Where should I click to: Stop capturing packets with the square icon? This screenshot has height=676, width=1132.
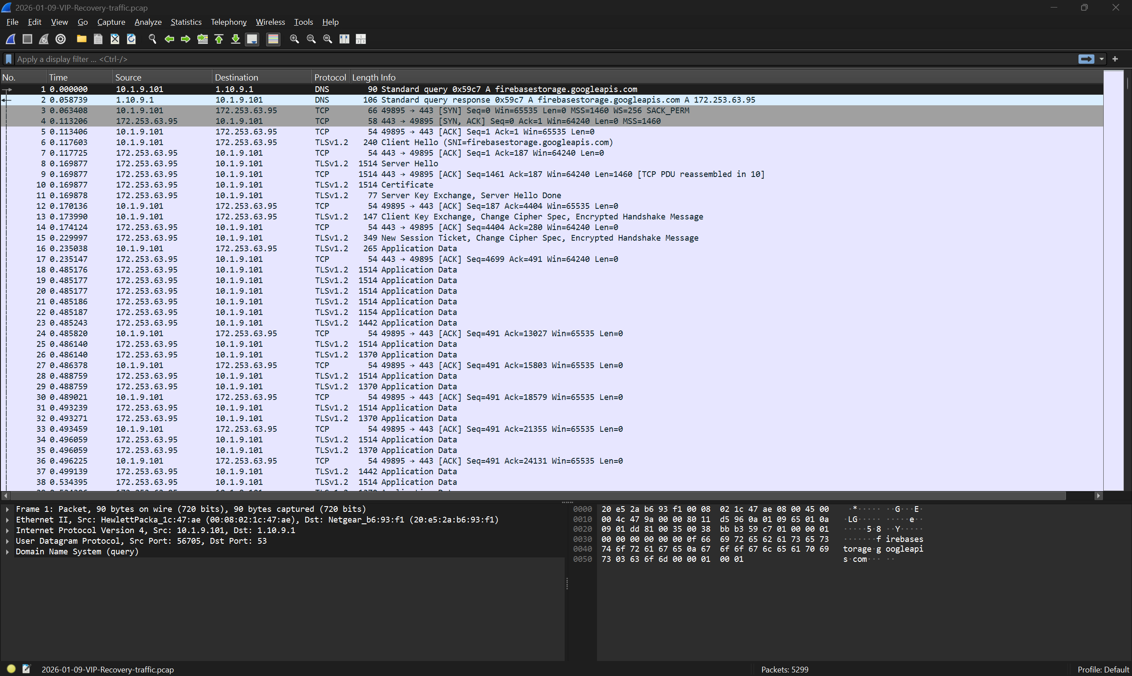[x=27, y=39]
